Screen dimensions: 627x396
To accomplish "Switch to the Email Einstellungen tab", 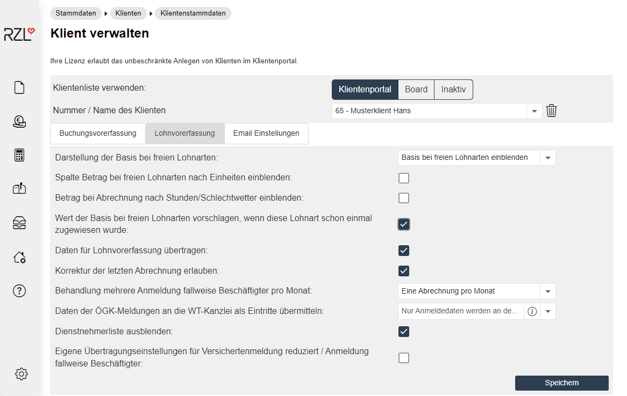I will (266, 134).
